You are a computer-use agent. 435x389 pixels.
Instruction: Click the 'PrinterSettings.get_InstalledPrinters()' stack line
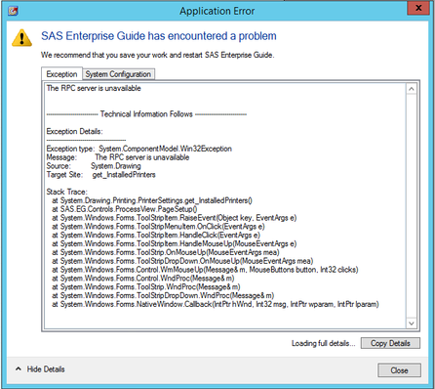coord(152,200)
